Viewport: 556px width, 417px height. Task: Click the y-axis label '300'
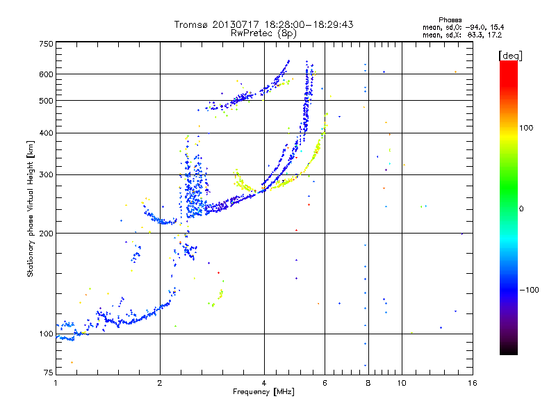click(x=46, y=175)
